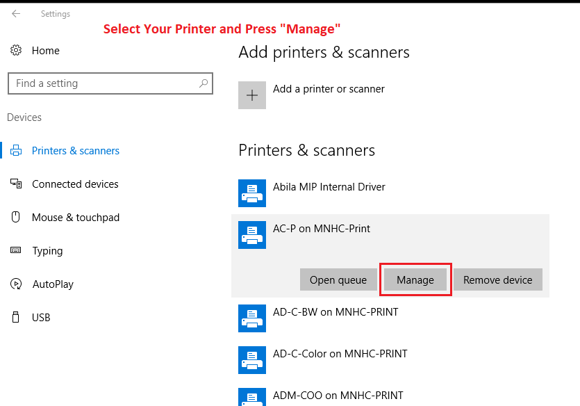Image resolution: width=580 pixels, height=406 pixels.
Task: Click the Abila MIP Internal Driver printer icon
Action: point(252,193)
